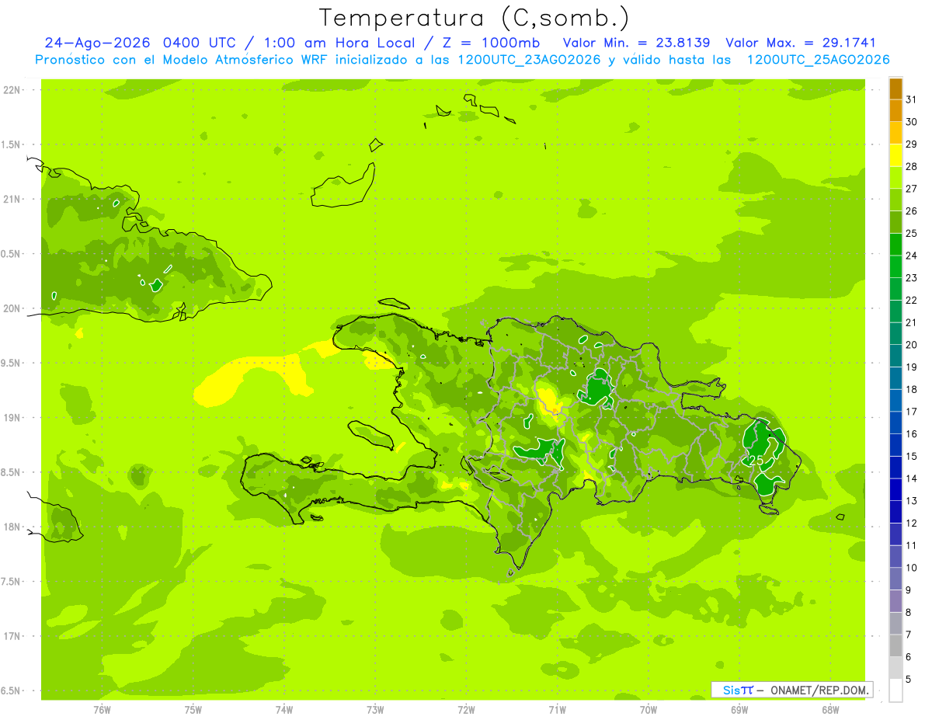Click the legend value '20'
932x720 pixels.
tap(912, 345)
